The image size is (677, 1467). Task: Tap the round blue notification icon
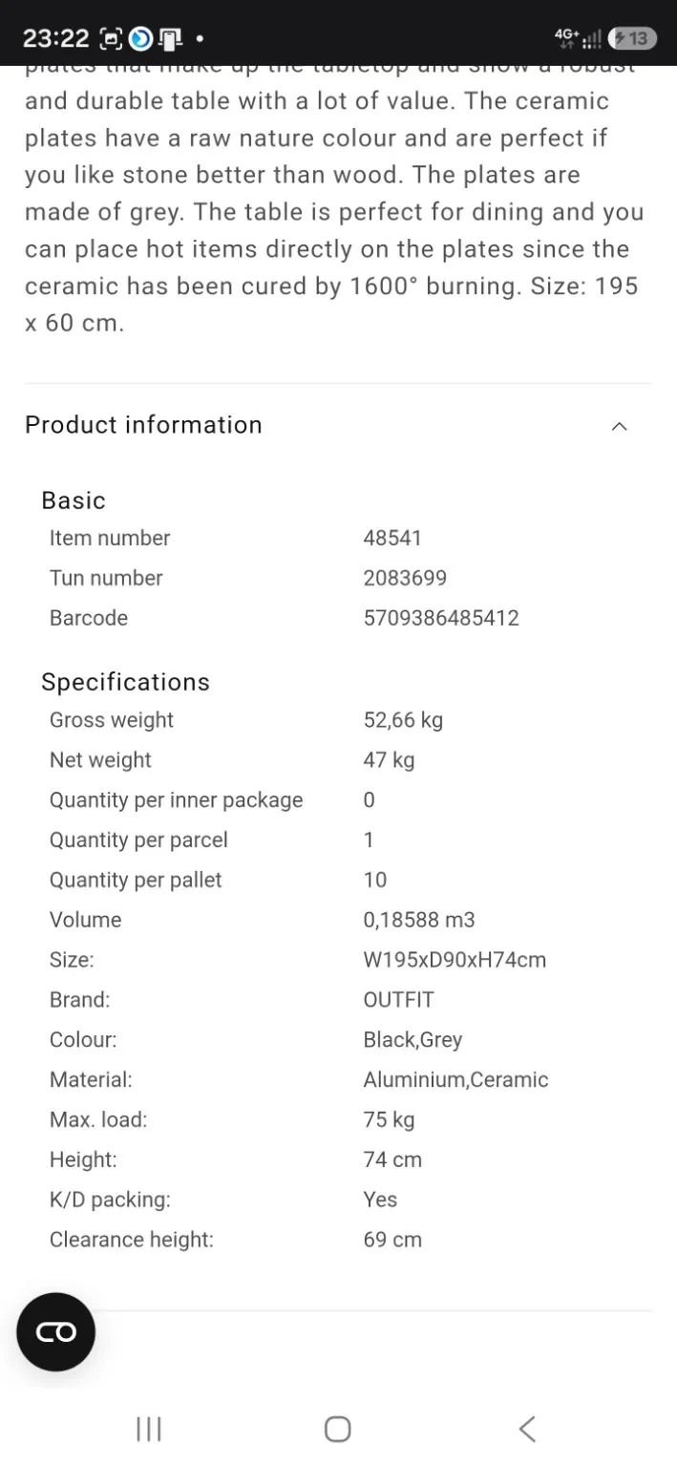coord(140,39)
